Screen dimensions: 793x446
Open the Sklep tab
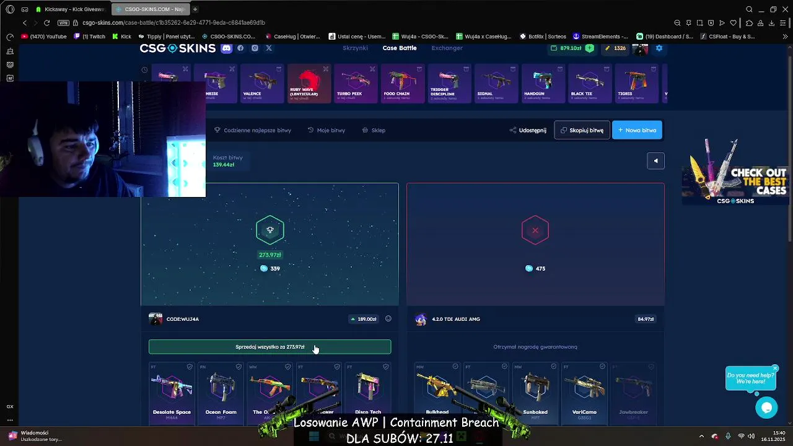click(374, 130)
